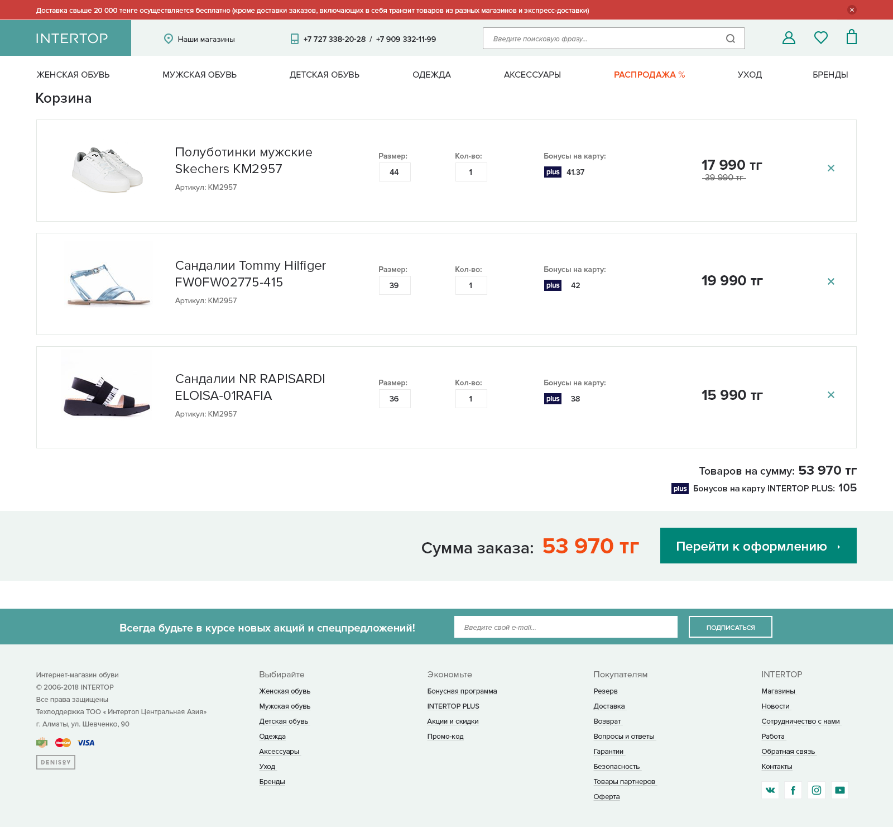Open the Instagram social icon

pos(817,790)
